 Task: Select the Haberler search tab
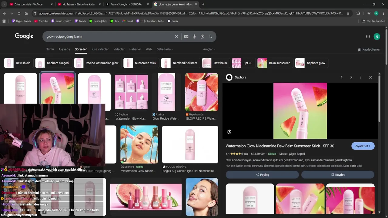(135, 49)
